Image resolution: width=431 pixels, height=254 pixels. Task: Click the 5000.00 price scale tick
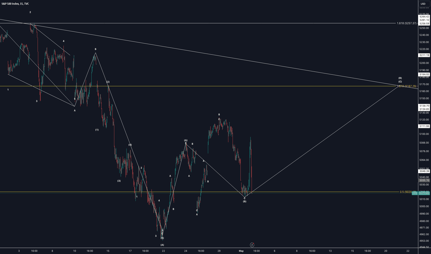click(425, 206)
